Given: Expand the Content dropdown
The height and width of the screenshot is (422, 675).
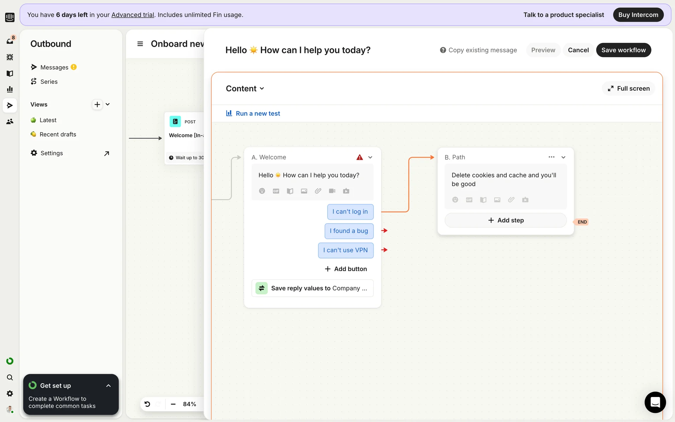Looking at the screenshot, I should 245,89.
